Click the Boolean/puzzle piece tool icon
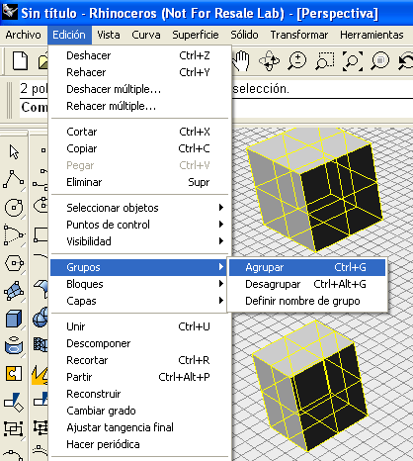 click(14, 374)
